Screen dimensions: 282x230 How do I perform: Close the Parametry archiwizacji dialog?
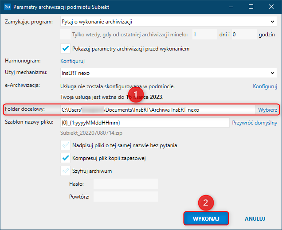coord(271,7)
